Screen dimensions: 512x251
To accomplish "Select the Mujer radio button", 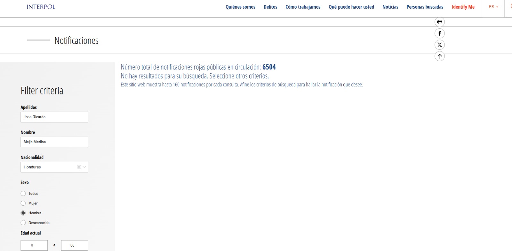I will click(23, 203).
